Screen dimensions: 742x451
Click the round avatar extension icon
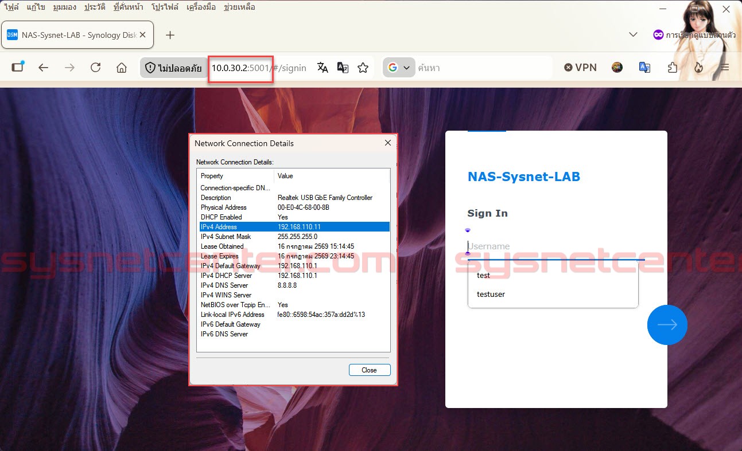pyautogui.click(x=617, y=68)
